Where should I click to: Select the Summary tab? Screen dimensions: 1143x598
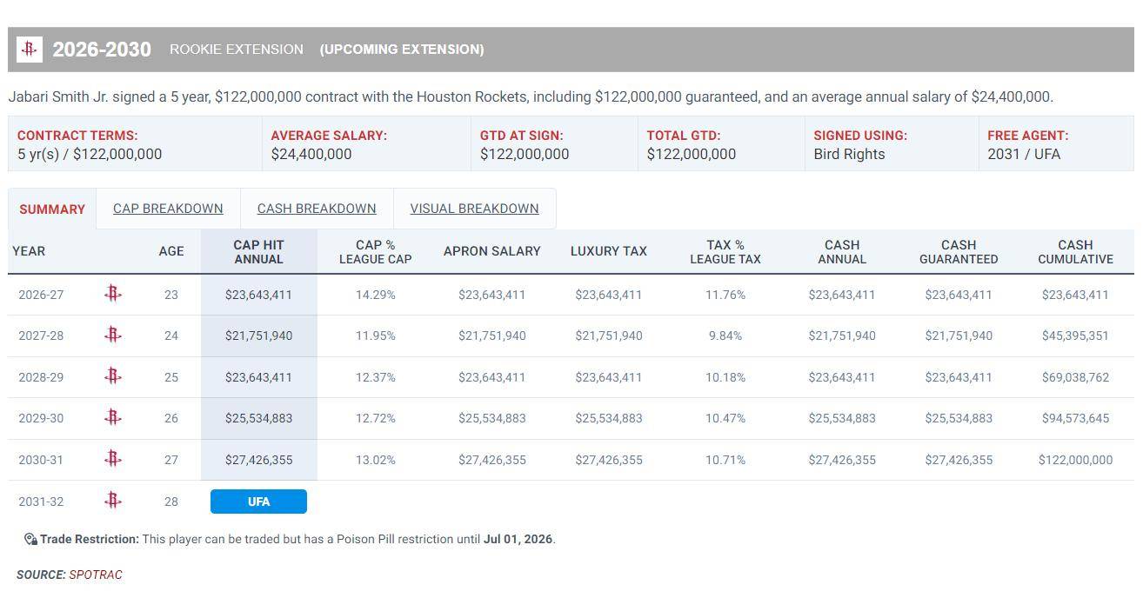coord(52,209)
